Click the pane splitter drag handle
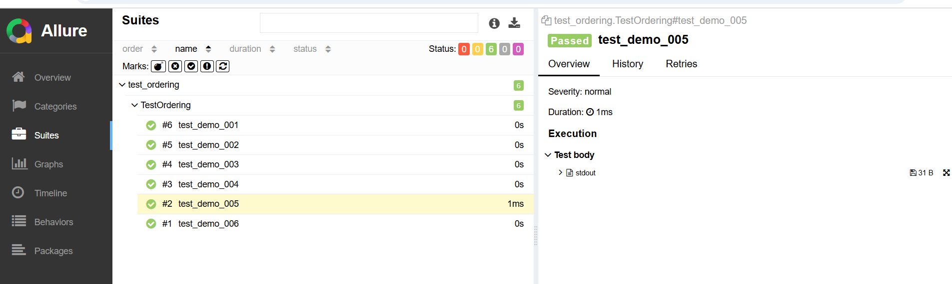The width and height of the screenshot is (952, 284). point(536,236)
